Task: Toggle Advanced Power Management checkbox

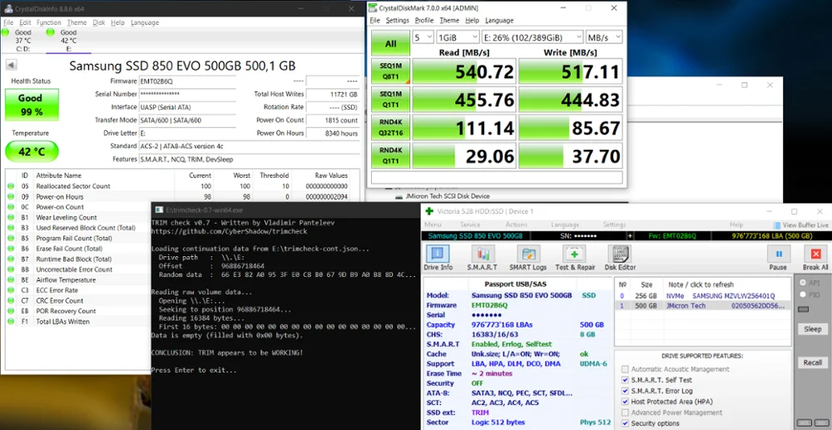Action: (625, 413)
